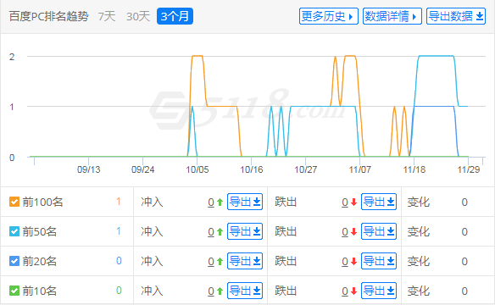The height and width of the screenshot is (305, 495).
Task: Click the 10/27 date on chart axis
Action: [x=306, y=169]
